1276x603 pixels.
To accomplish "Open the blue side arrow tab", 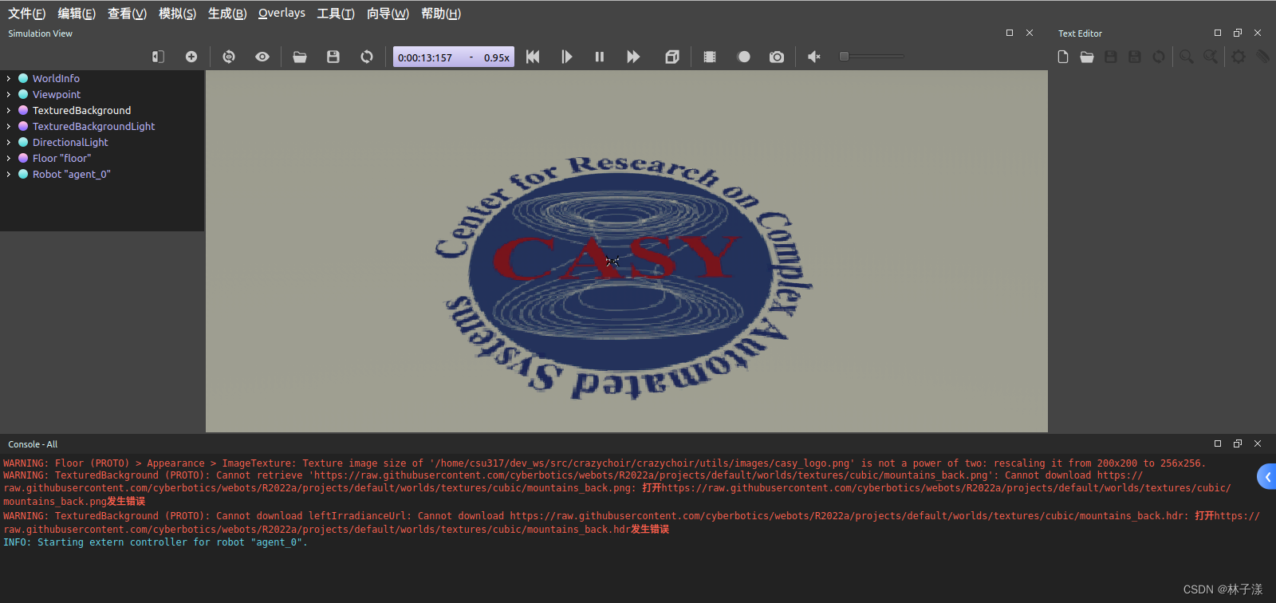I will (1266, 476).
